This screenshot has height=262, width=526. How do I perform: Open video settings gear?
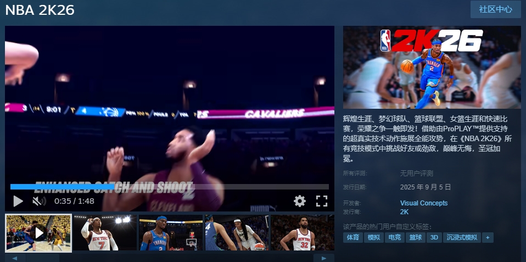[300, 201]
